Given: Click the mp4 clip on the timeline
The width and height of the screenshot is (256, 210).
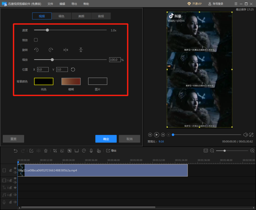Looking at the screenshot, I should 103,170.
